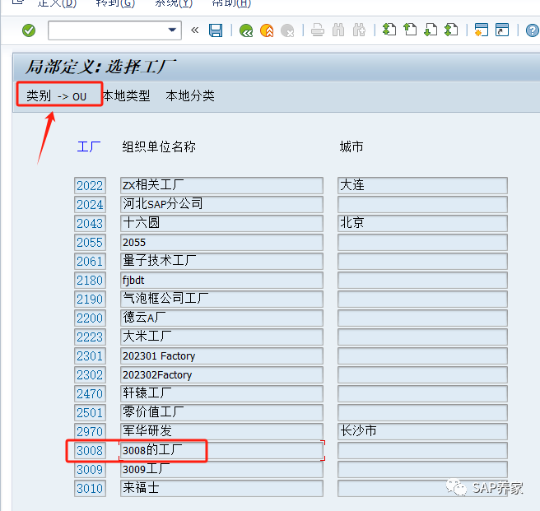Click the name field fjbdt
Image resolution: width=540 pixels, height=511 pixels.
[221, 281]
